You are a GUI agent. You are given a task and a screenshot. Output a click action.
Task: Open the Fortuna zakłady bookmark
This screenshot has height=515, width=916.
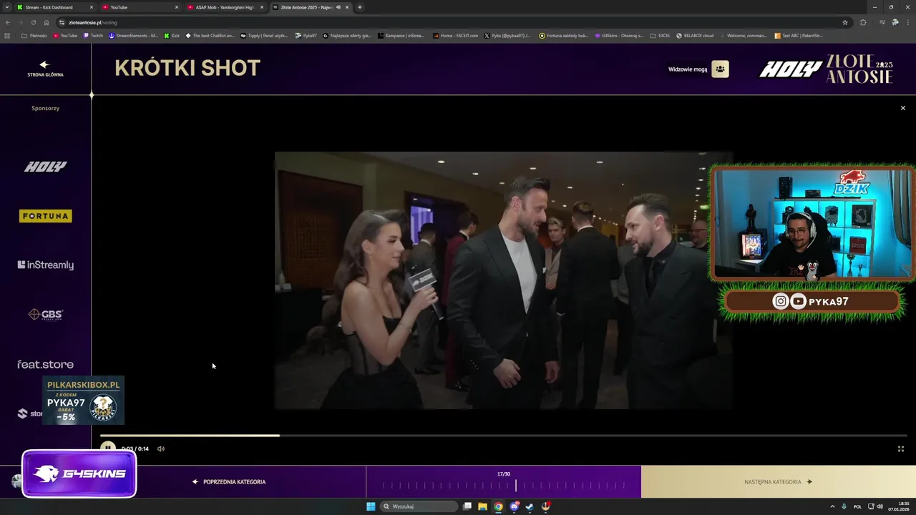point(564,35)
